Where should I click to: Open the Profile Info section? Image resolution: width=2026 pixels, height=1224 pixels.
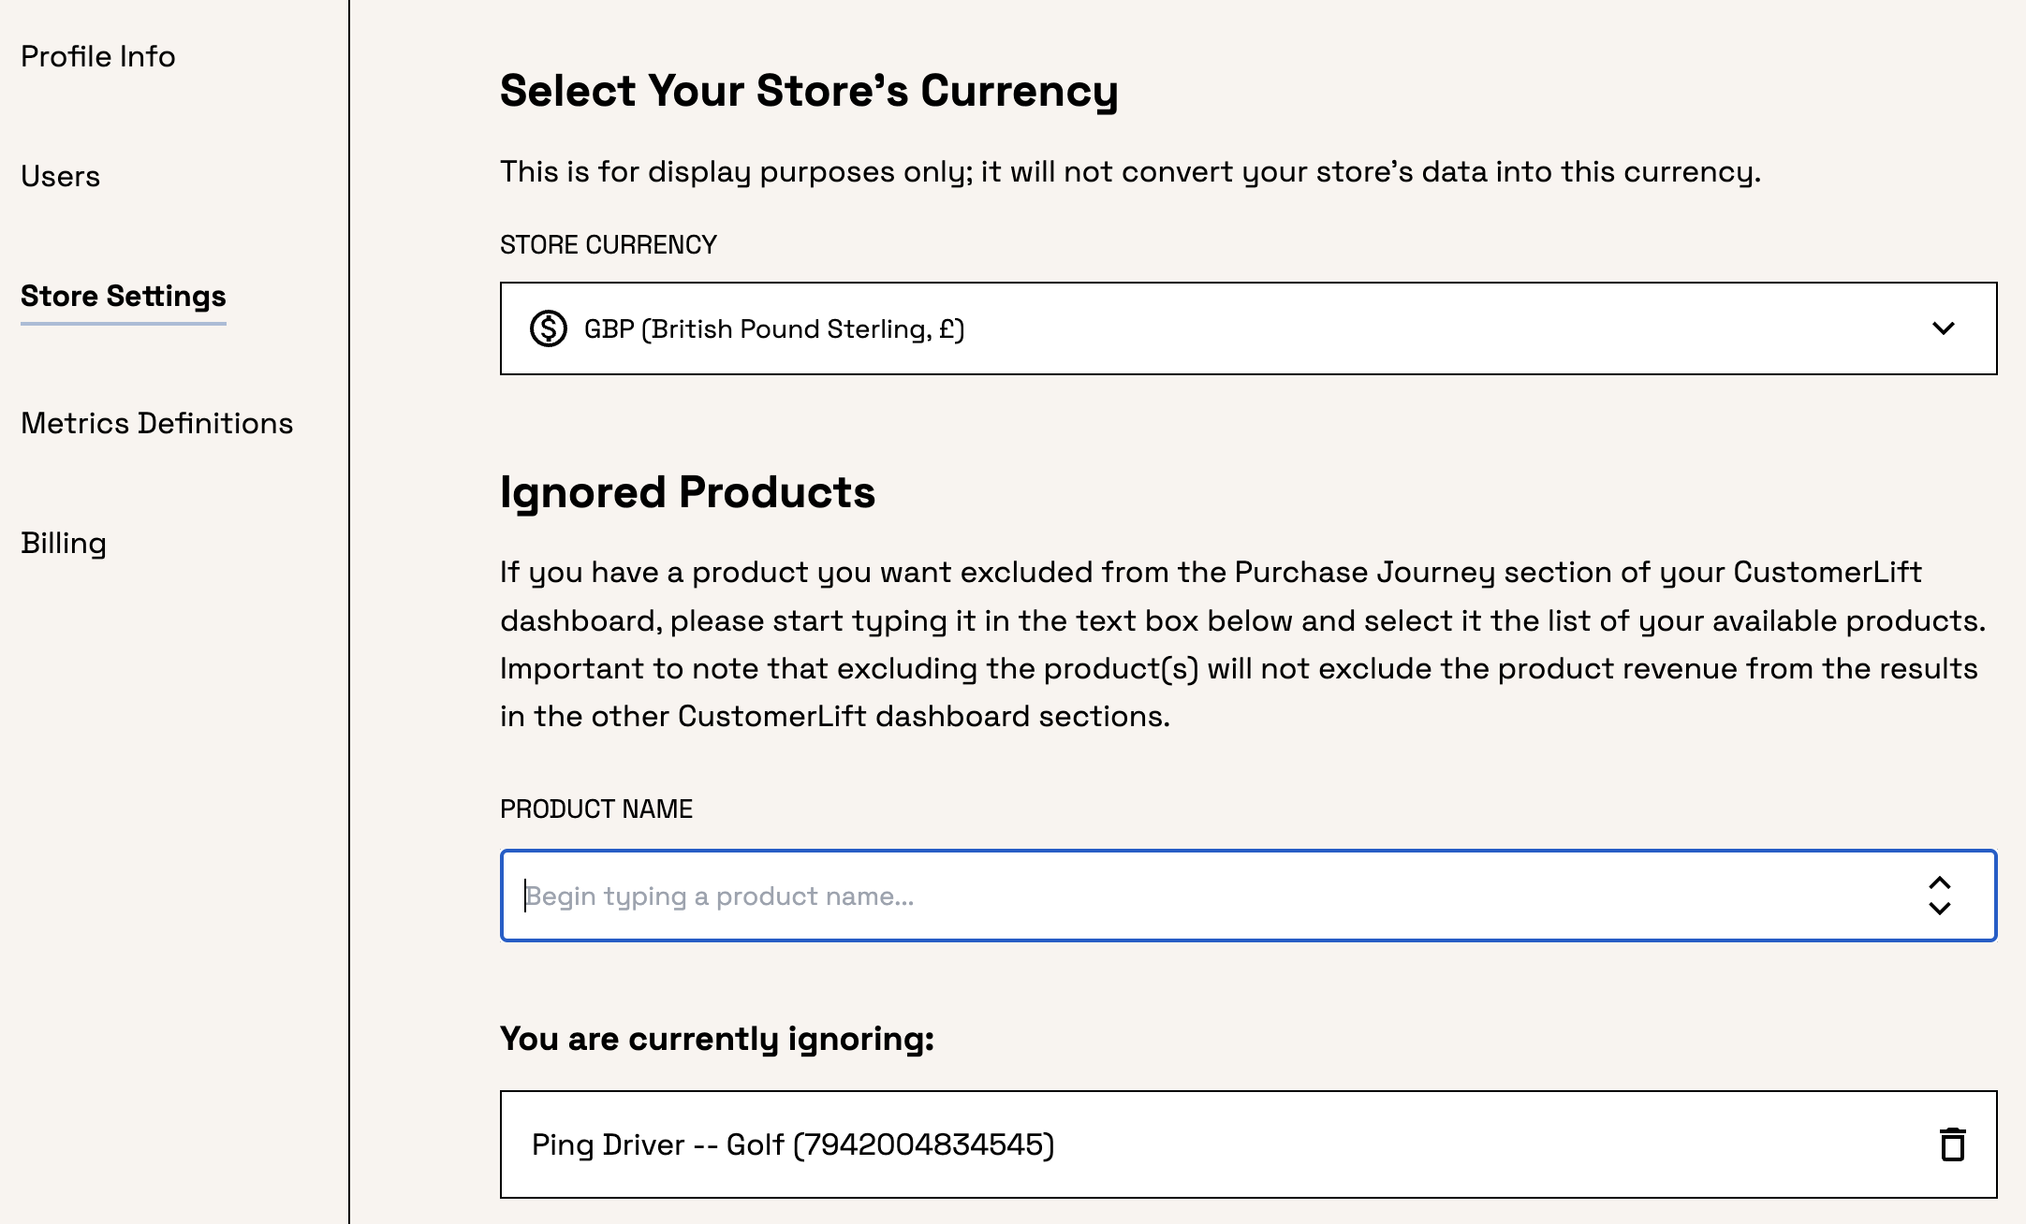[x=98, y=56]
